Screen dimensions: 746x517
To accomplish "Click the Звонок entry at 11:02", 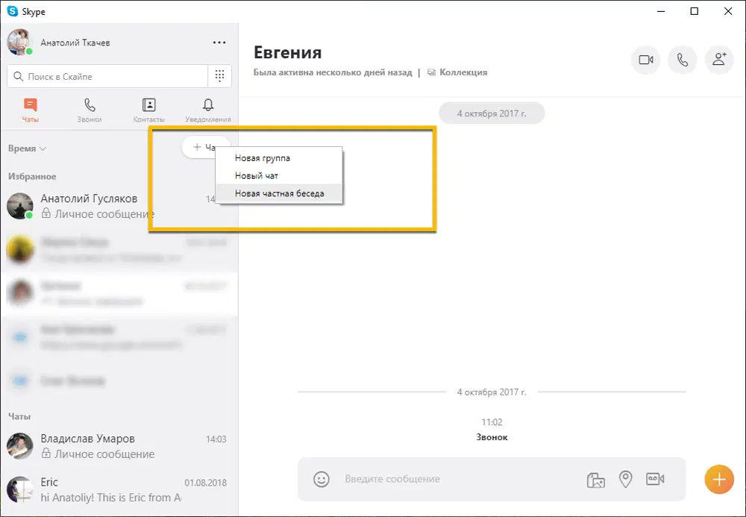I will (492, 437).
